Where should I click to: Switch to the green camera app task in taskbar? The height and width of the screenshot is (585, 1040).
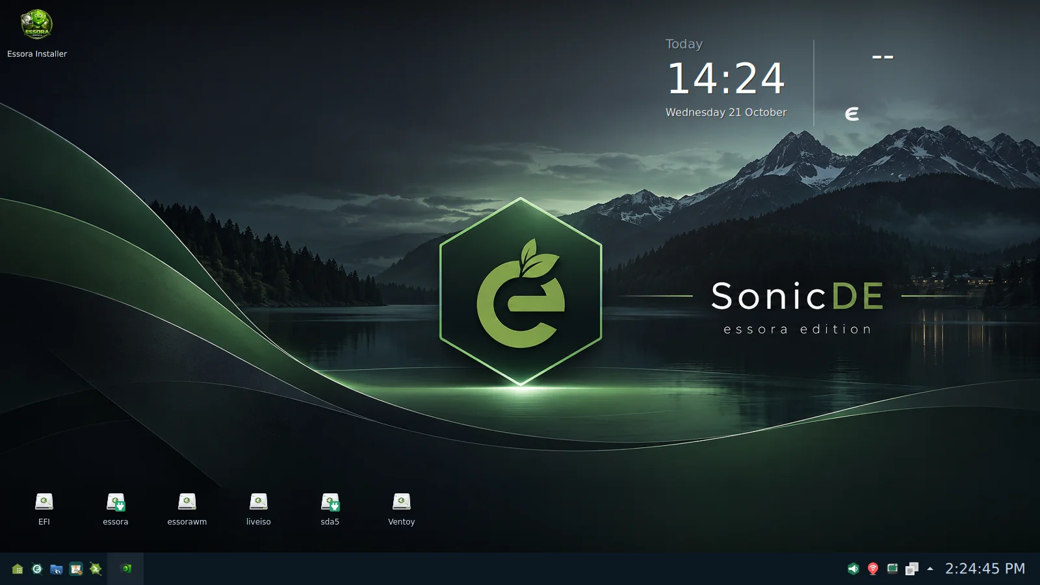[126, 569]
